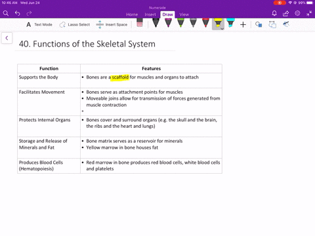Pick the Insert Space tool
315x236 pixels.
[112, 24]
